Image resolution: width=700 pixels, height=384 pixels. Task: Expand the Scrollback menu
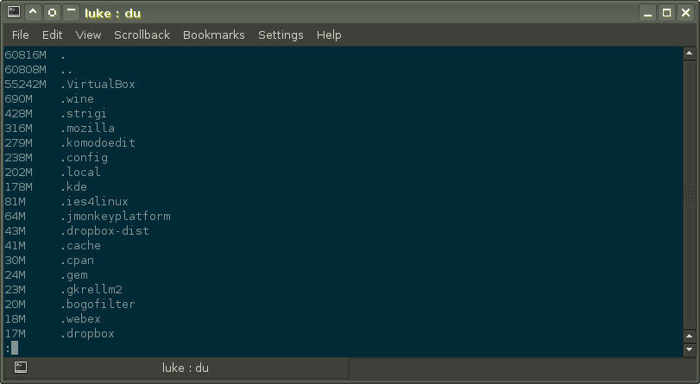[x=142, y=35]
